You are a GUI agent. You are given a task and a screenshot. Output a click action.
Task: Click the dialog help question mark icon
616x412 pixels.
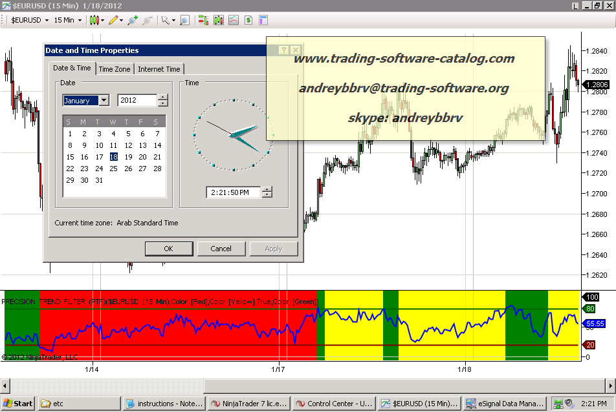[284, 50]
